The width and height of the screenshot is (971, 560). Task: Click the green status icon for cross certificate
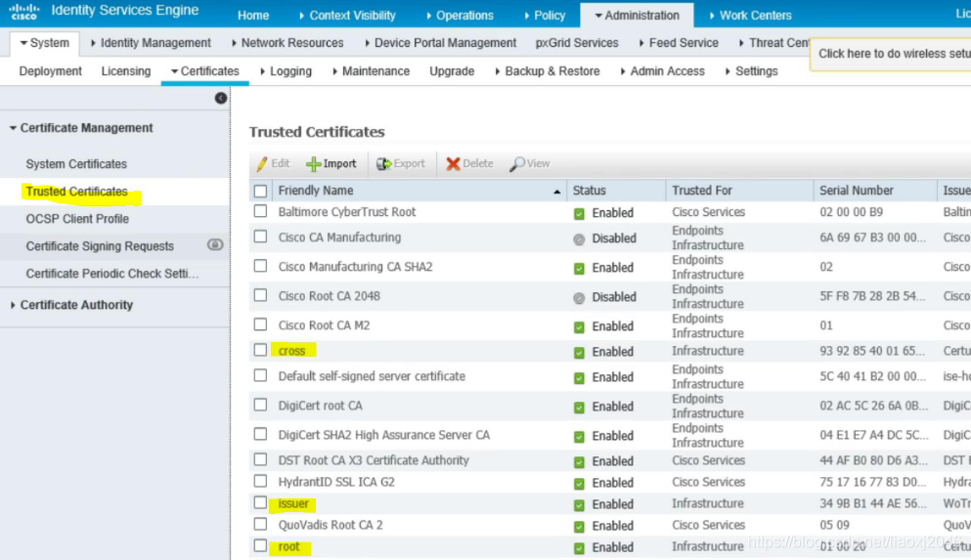tap(579, 352)
